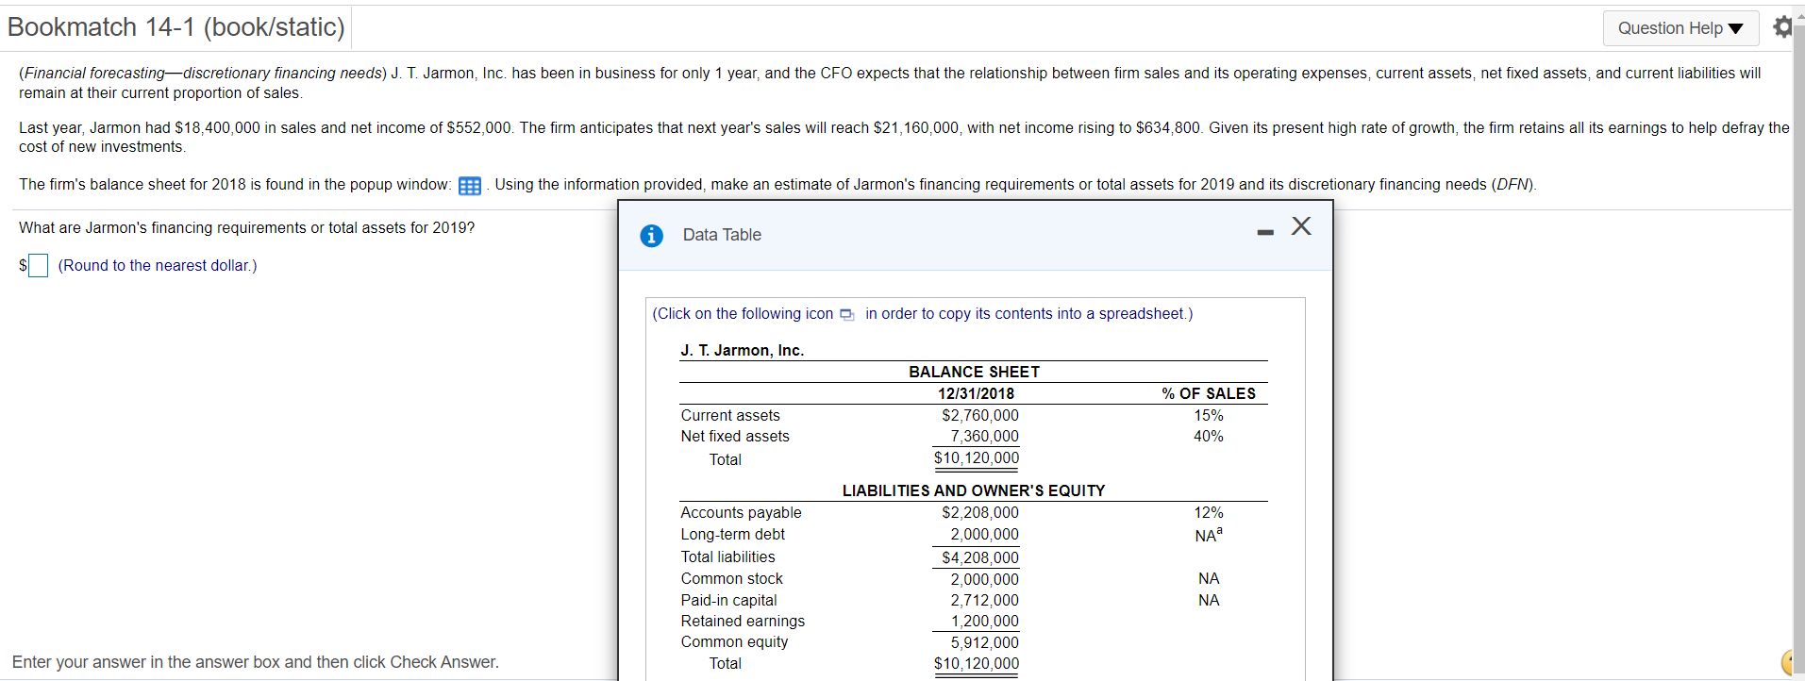Select Retained earnings value 1,200,000
The width and height of the screenshot is (1805, 681).
click(x=984, y=621)
